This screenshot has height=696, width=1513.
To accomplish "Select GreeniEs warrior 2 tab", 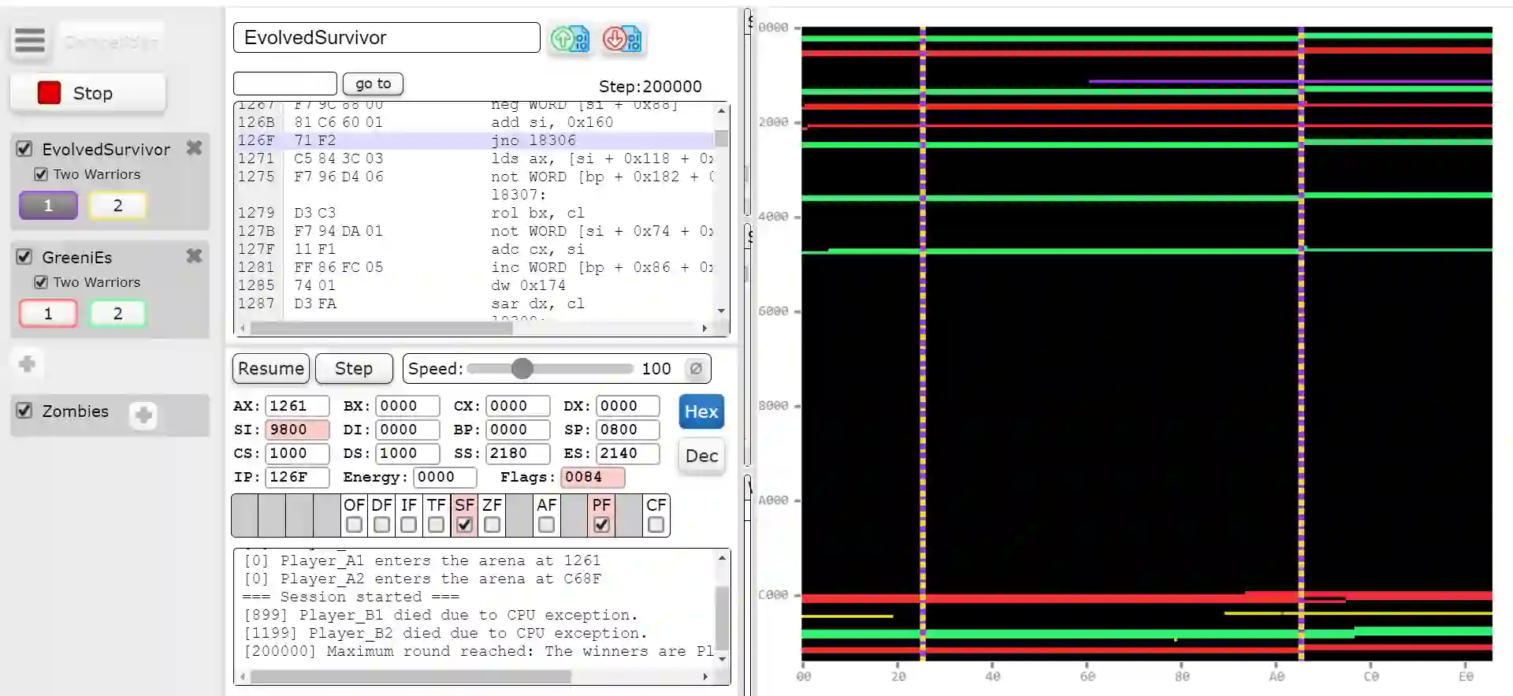I will (117, 314).
